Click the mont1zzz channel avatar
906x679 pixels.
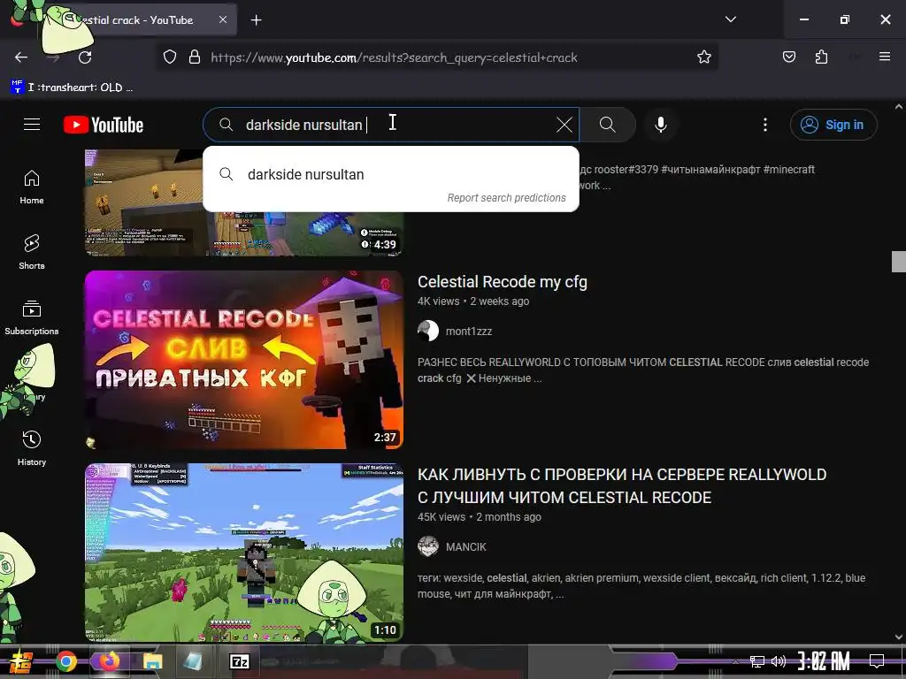tap(428, 331)
